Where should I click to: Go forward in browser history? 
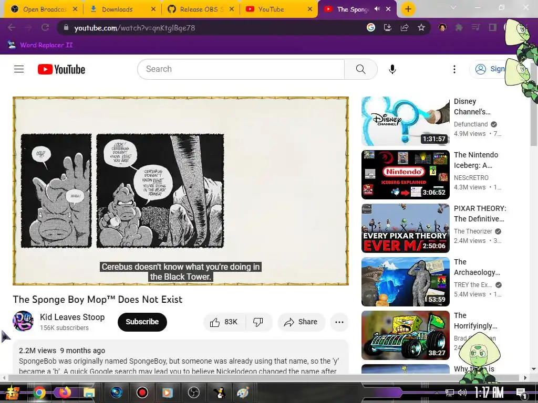[28, 27]
